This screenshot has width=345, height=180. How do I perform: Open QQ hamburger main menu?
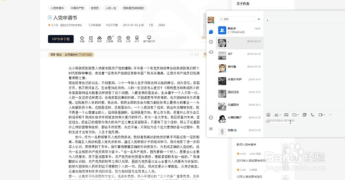pyautogui.click(x=211, y=129)
